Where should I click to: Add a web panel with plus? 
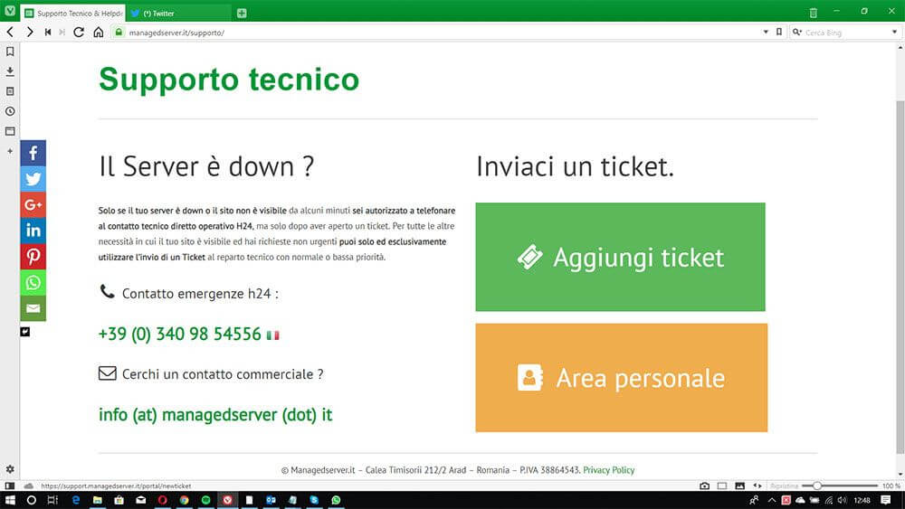[10, 151]
